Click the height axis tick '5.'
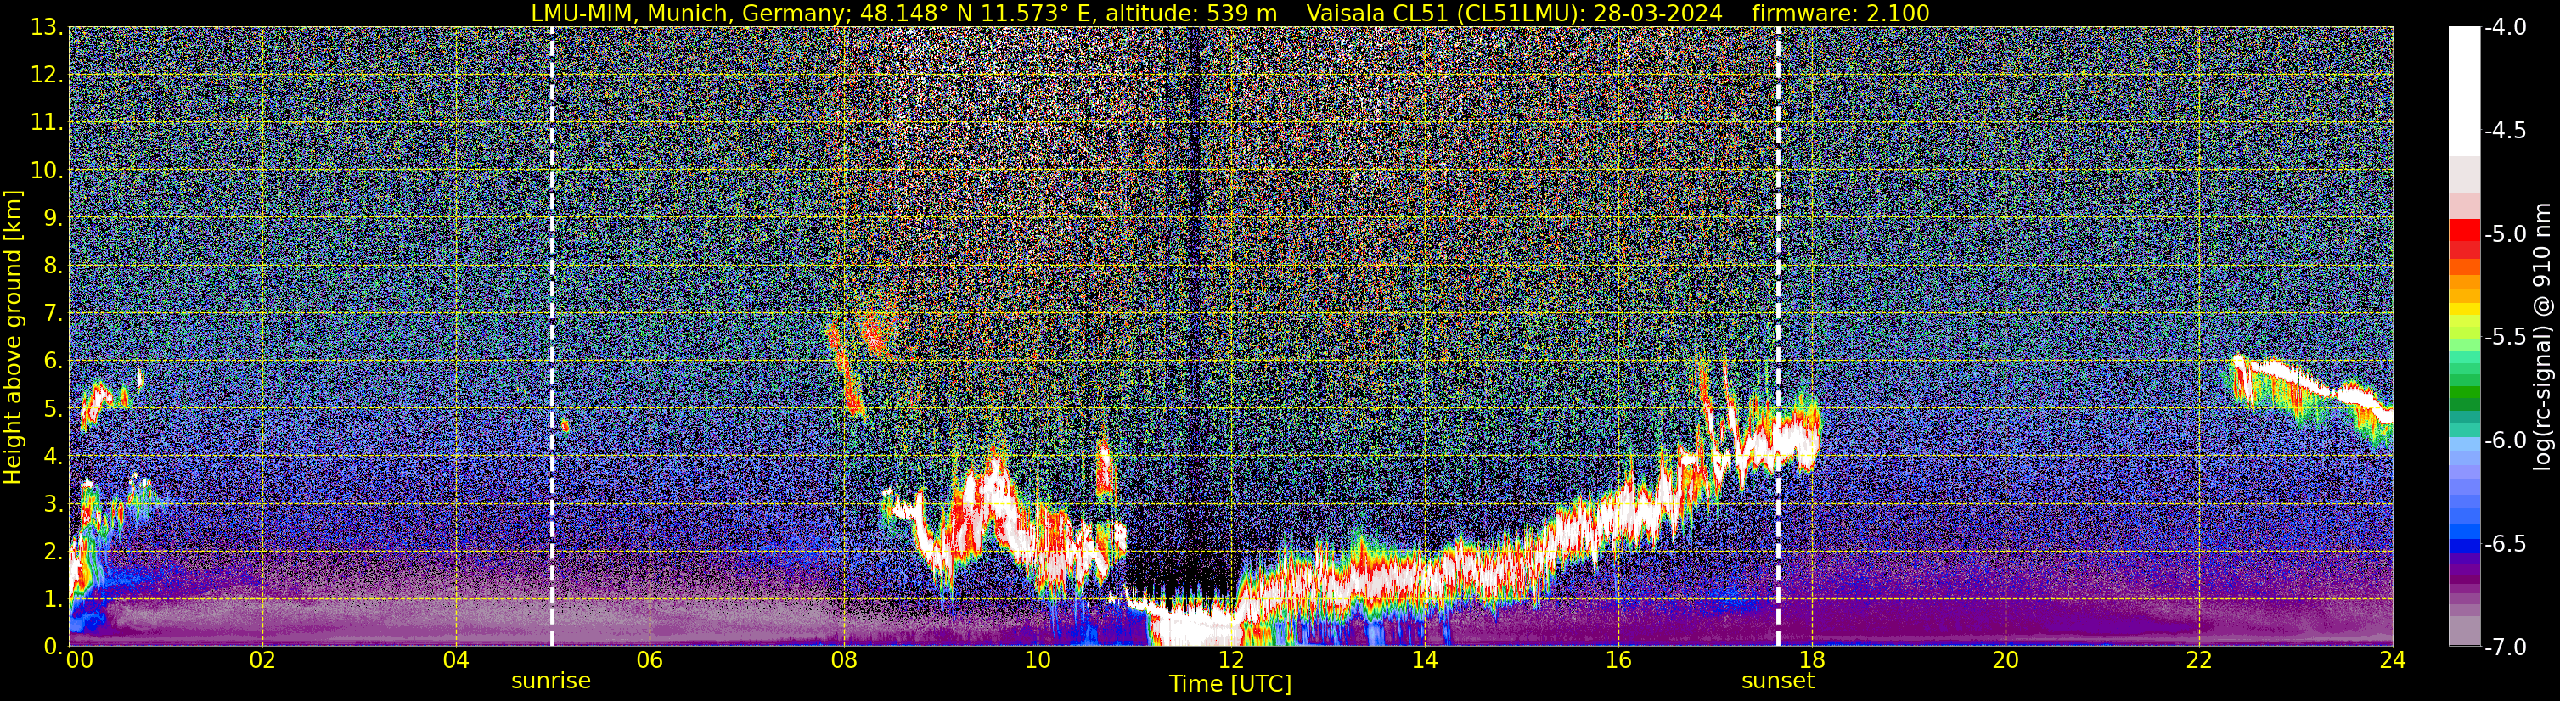This screenshot has height=701, width=2560. 53,409
